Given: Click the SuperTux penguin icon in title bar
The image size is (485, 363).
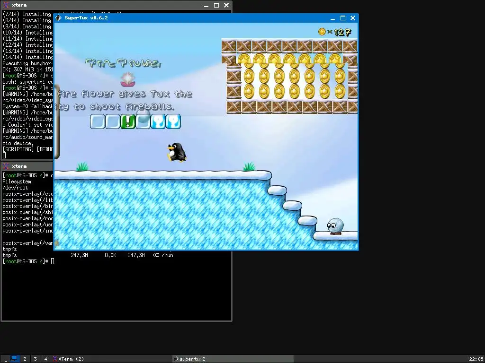Looking at the screenshot, I should [x=58, y=18].
